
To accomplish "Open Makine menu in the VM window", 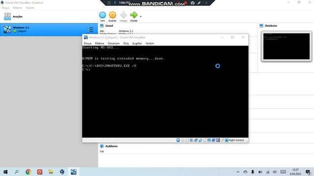I will (x=100, y=44).
